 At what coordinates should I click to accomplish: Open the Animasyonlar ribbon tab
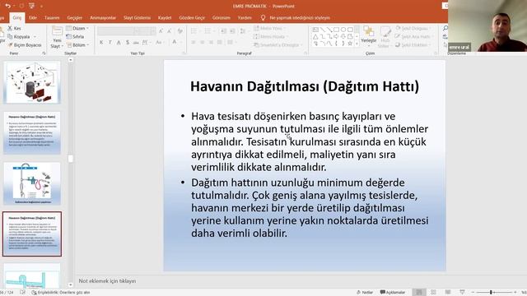[x=103, y=18]
